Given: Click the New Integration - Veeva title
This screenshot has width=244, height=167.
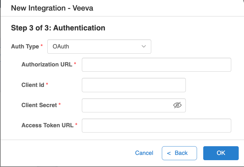Looking at the screenshot, I should point(52,8).
